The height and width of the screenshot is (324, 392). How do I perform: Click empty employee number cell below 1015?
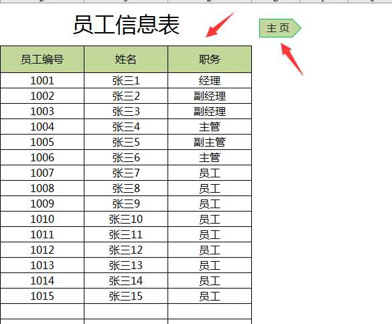[x=42, y=311]
